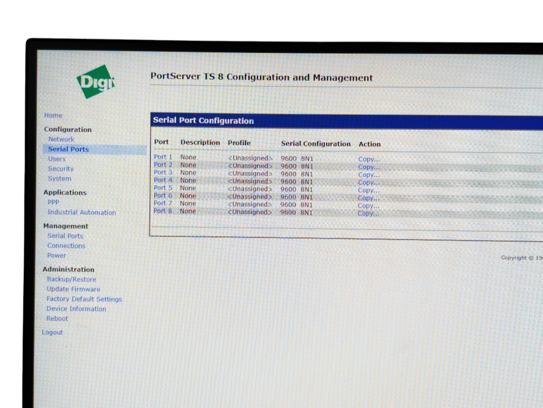Open the Network configuration page
The width and height of the screenshot is (543, 408).
click(61, 139)
